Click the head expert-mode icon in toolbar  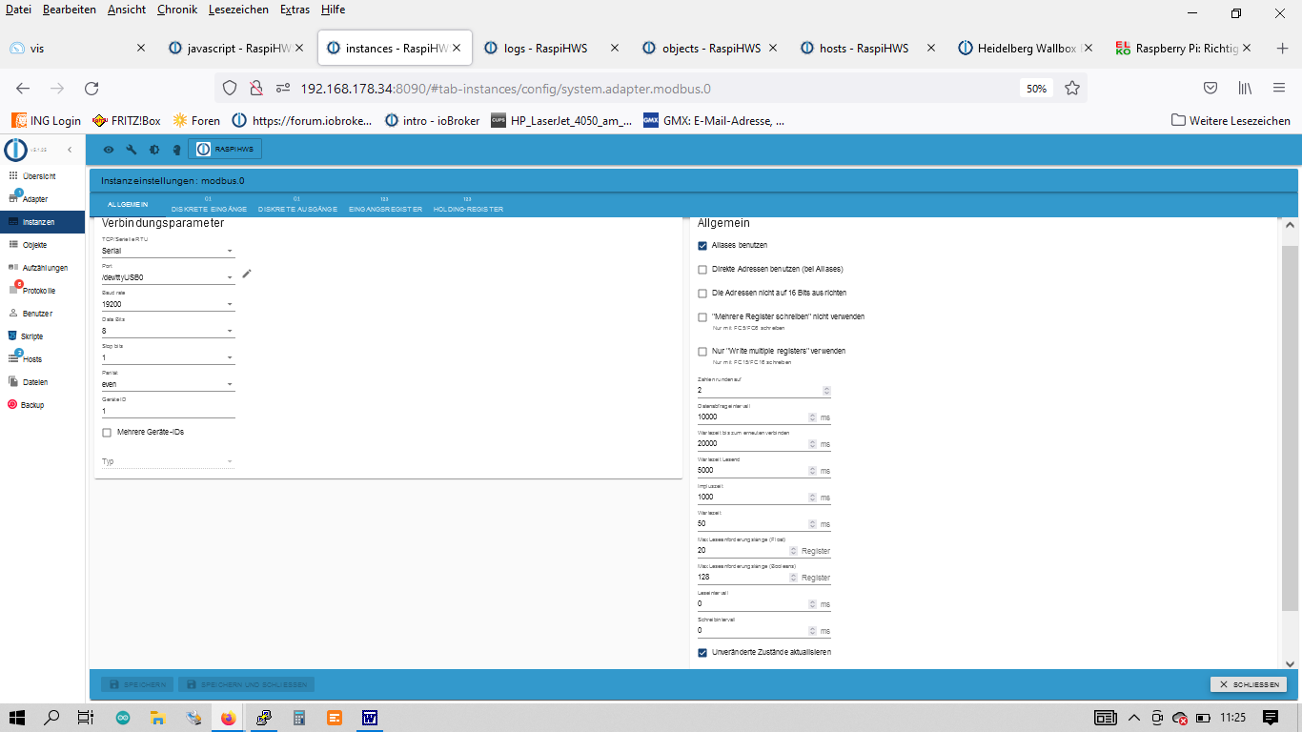(x=176, y=150)
